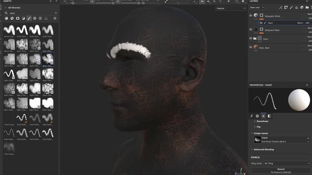
Task: Filter assets by materials sphere icon
Action: click(6, 18)
